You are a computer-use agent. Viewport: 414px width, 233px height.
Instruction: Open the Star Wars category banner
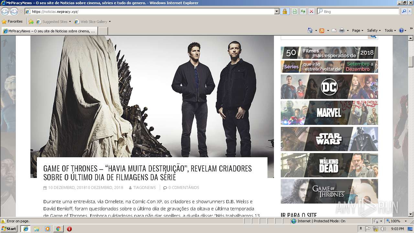click(x=329, y=139)
